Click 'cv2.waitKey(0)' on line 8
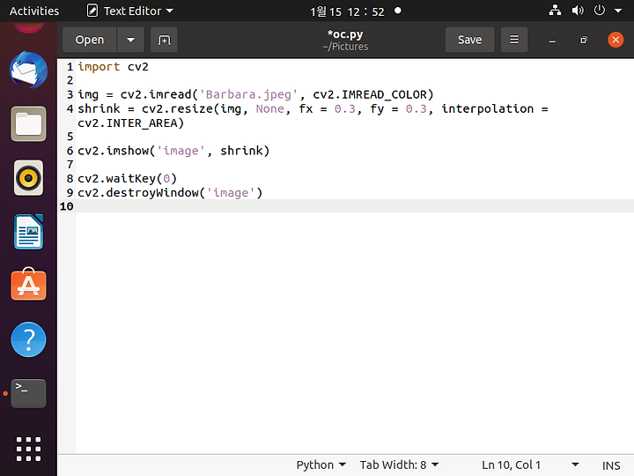This screenshot has height=476, width=634. click(128, 178)
